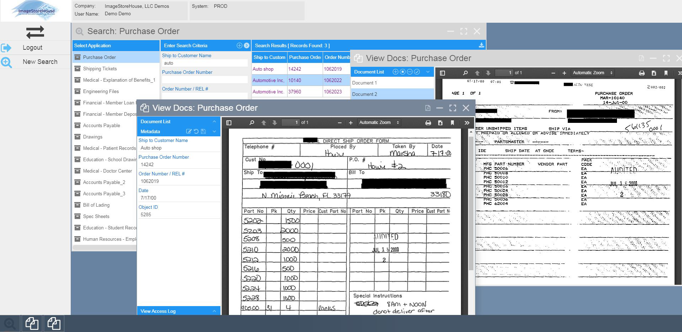Click save metadata disk icon

coord(203,131)
